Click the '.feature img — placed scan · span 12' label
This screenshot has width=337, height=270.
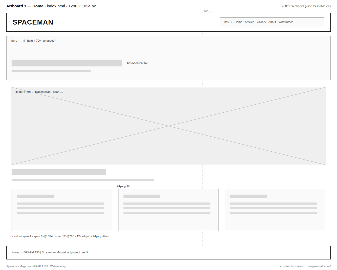pos(39,92)
